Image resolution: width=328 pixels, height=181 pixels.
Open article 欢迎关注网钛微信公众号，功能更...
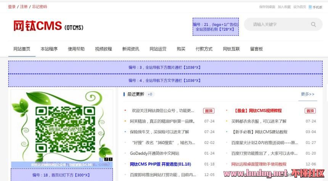163,111
